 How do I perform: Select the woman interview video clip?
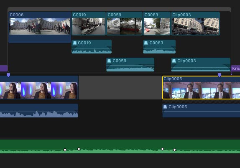point(39,87)
